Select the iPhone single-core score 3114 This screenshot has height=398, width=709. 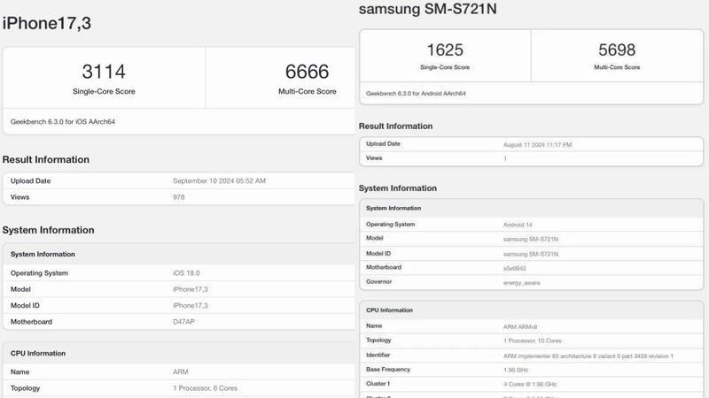(x=104, y=72)
